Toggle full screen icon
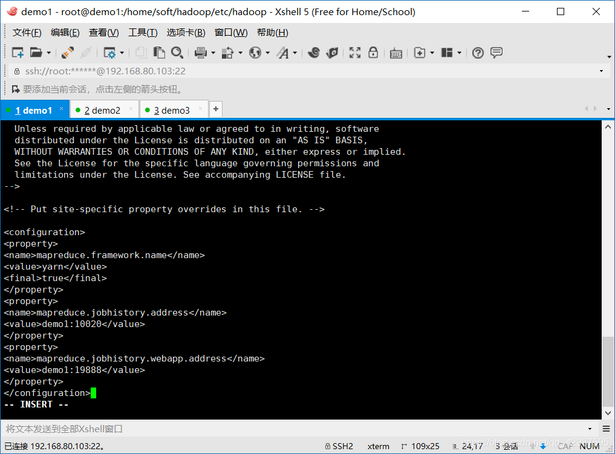This screenshot has height=454, width=615. (x=355, y=53)
